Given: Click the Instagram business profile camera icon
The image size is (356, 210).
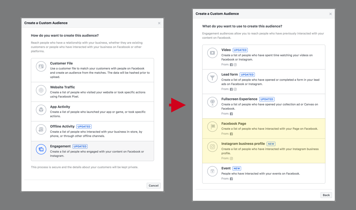Looking at the screenshot, I should tap(212, 147).
